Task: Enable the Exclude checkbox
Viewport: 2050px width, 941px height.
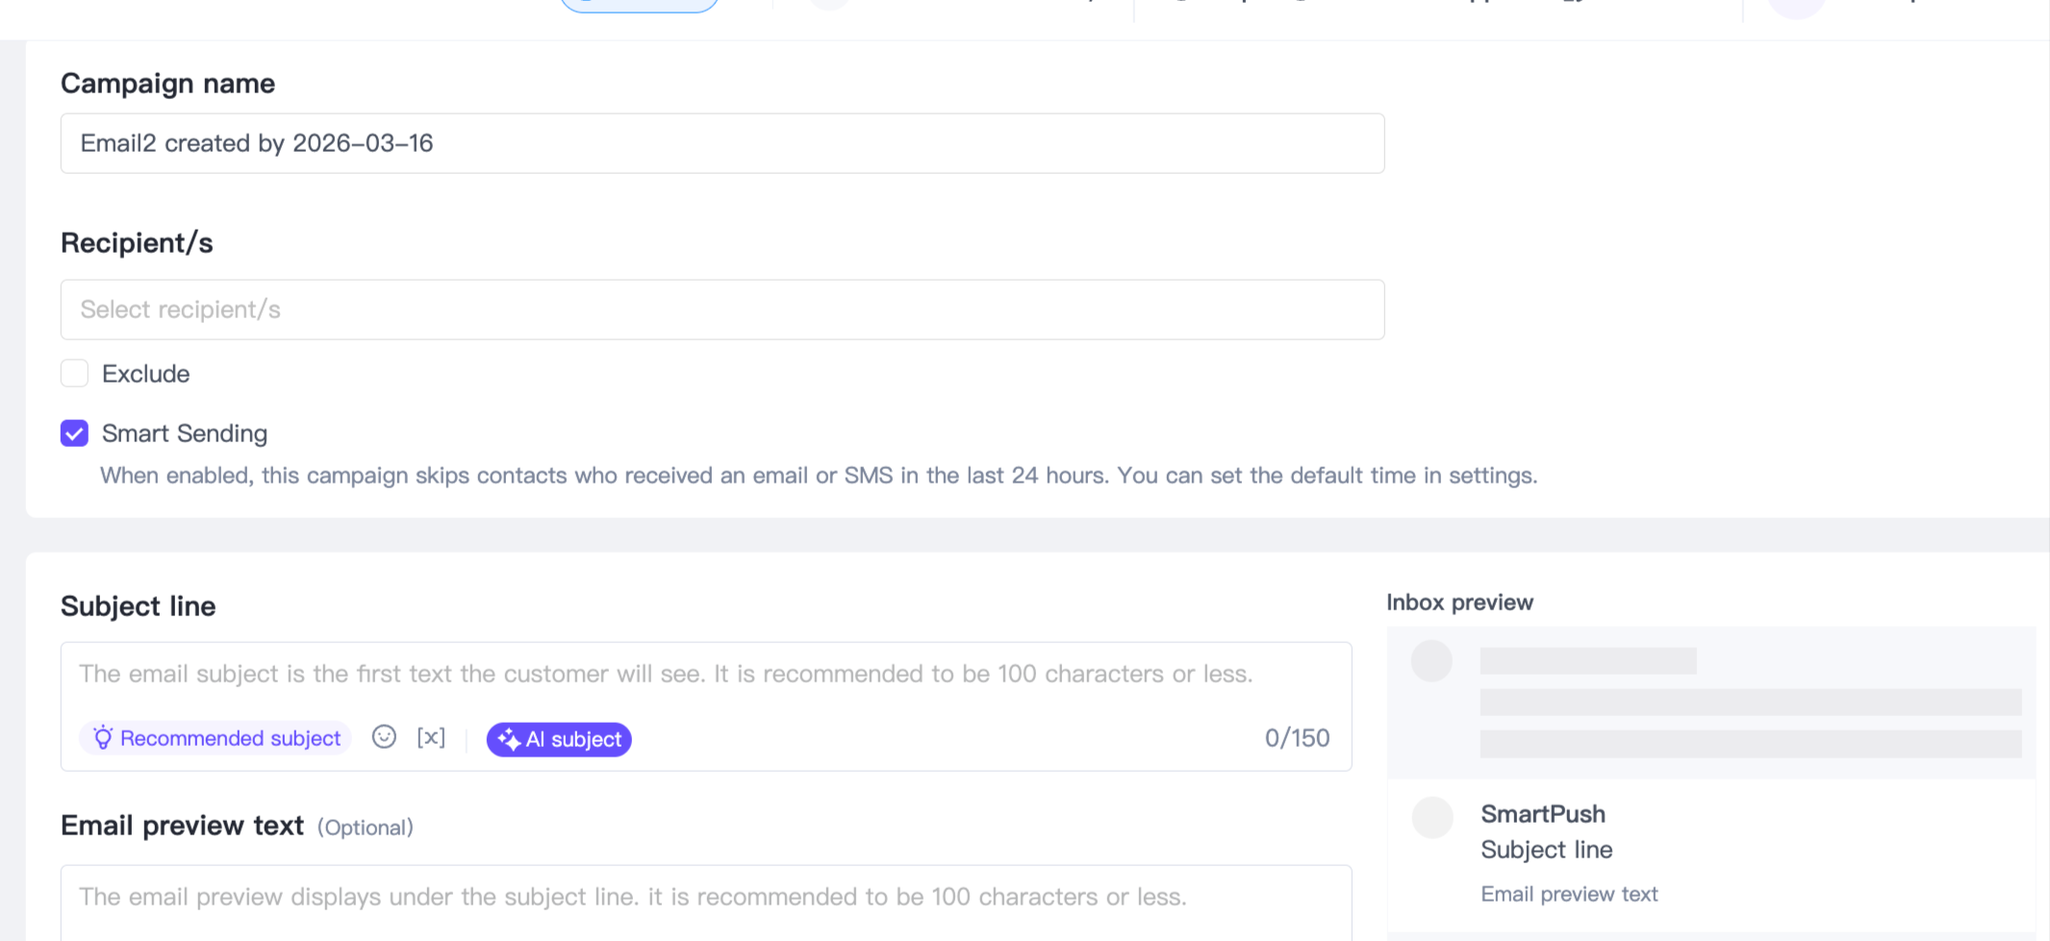Action: 75,373
